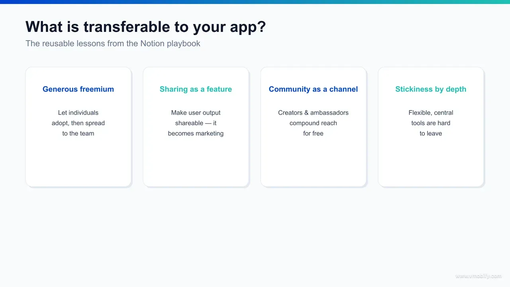The height and width of the screenshot is (287, 510).
Task: Click the 'Community as a channel' heading
Action: pyautogui.click(x=313, y=89)
